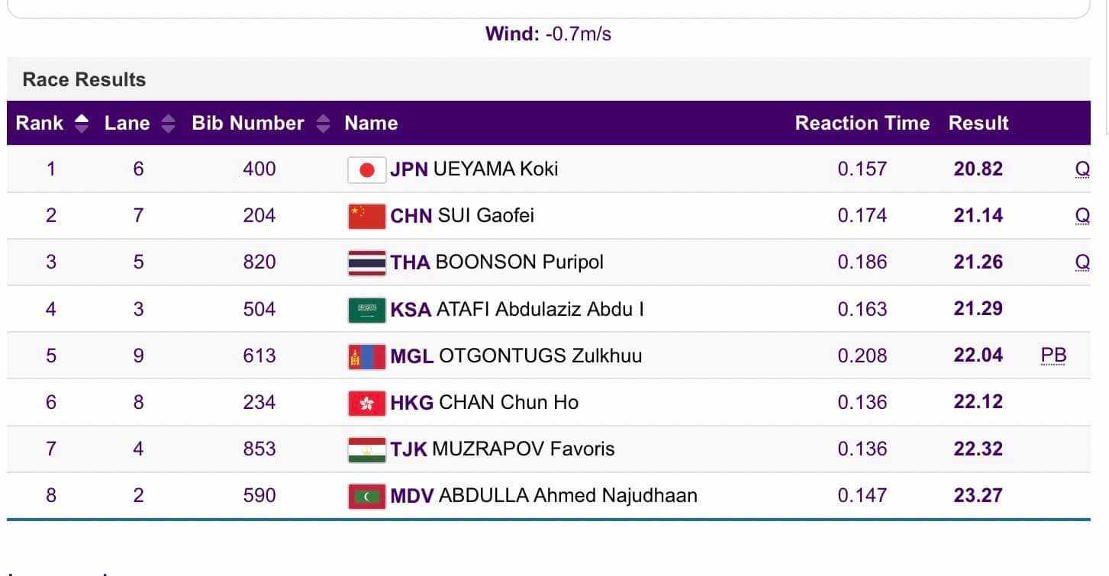Select athlete SUI Gaofei's name
This screenshot has height=576, width=1109.
click(x=485, y=216)
